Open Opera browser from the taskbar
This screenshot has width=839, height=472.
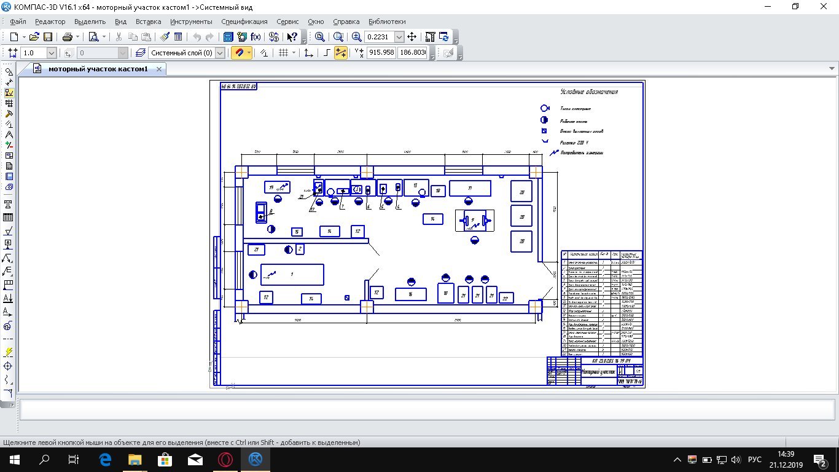[x=226, y=459]
